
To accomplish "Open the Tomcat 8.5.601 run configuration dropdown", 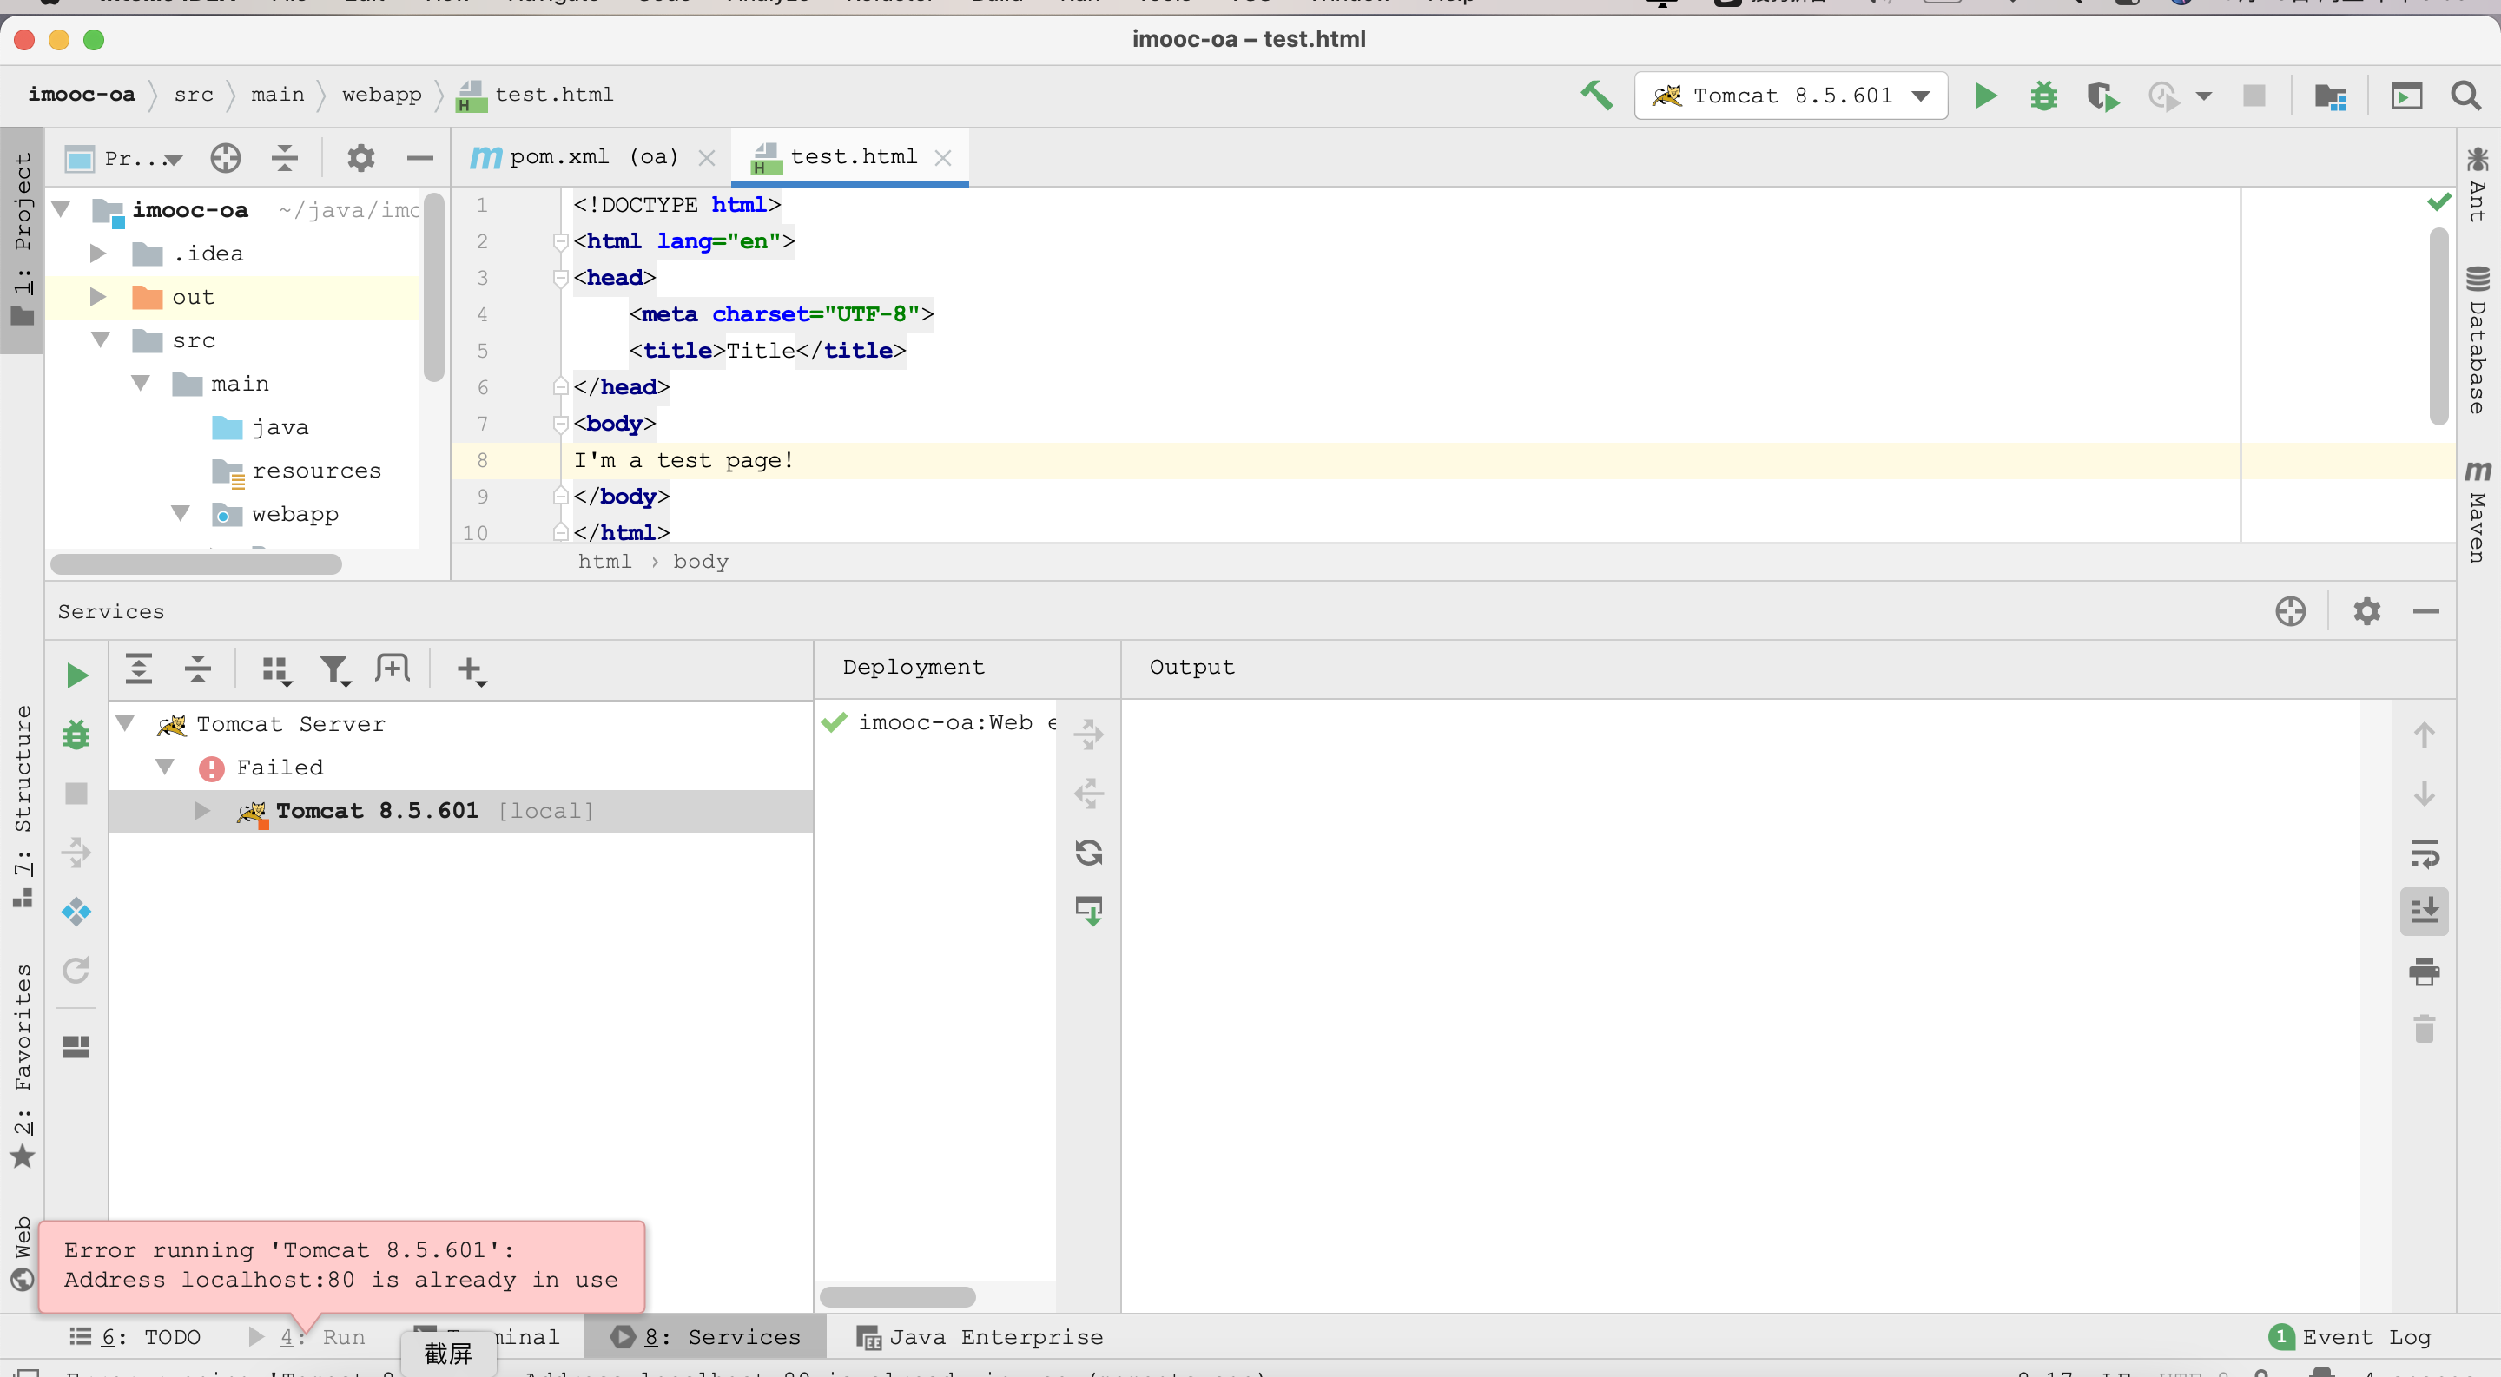I will (1791, 96).
